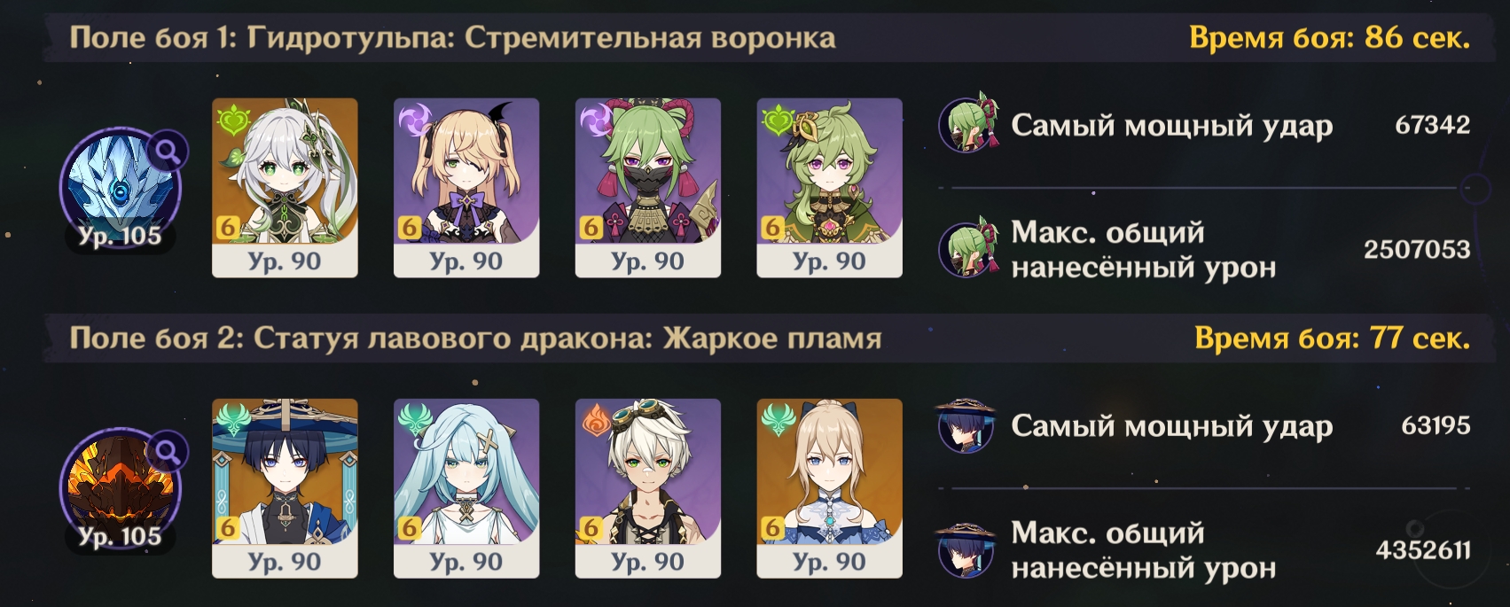This screenshot has height=607, width=1510.
Task: Select Fischl's portrait with the eyepatch
Action: [466, 188]
